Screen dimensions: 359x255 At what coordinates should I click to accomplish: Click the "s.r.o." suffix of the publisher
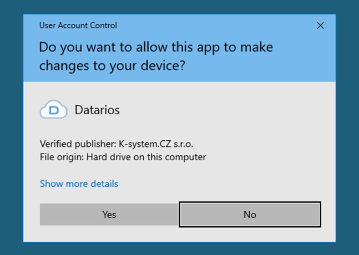(183, 143)
